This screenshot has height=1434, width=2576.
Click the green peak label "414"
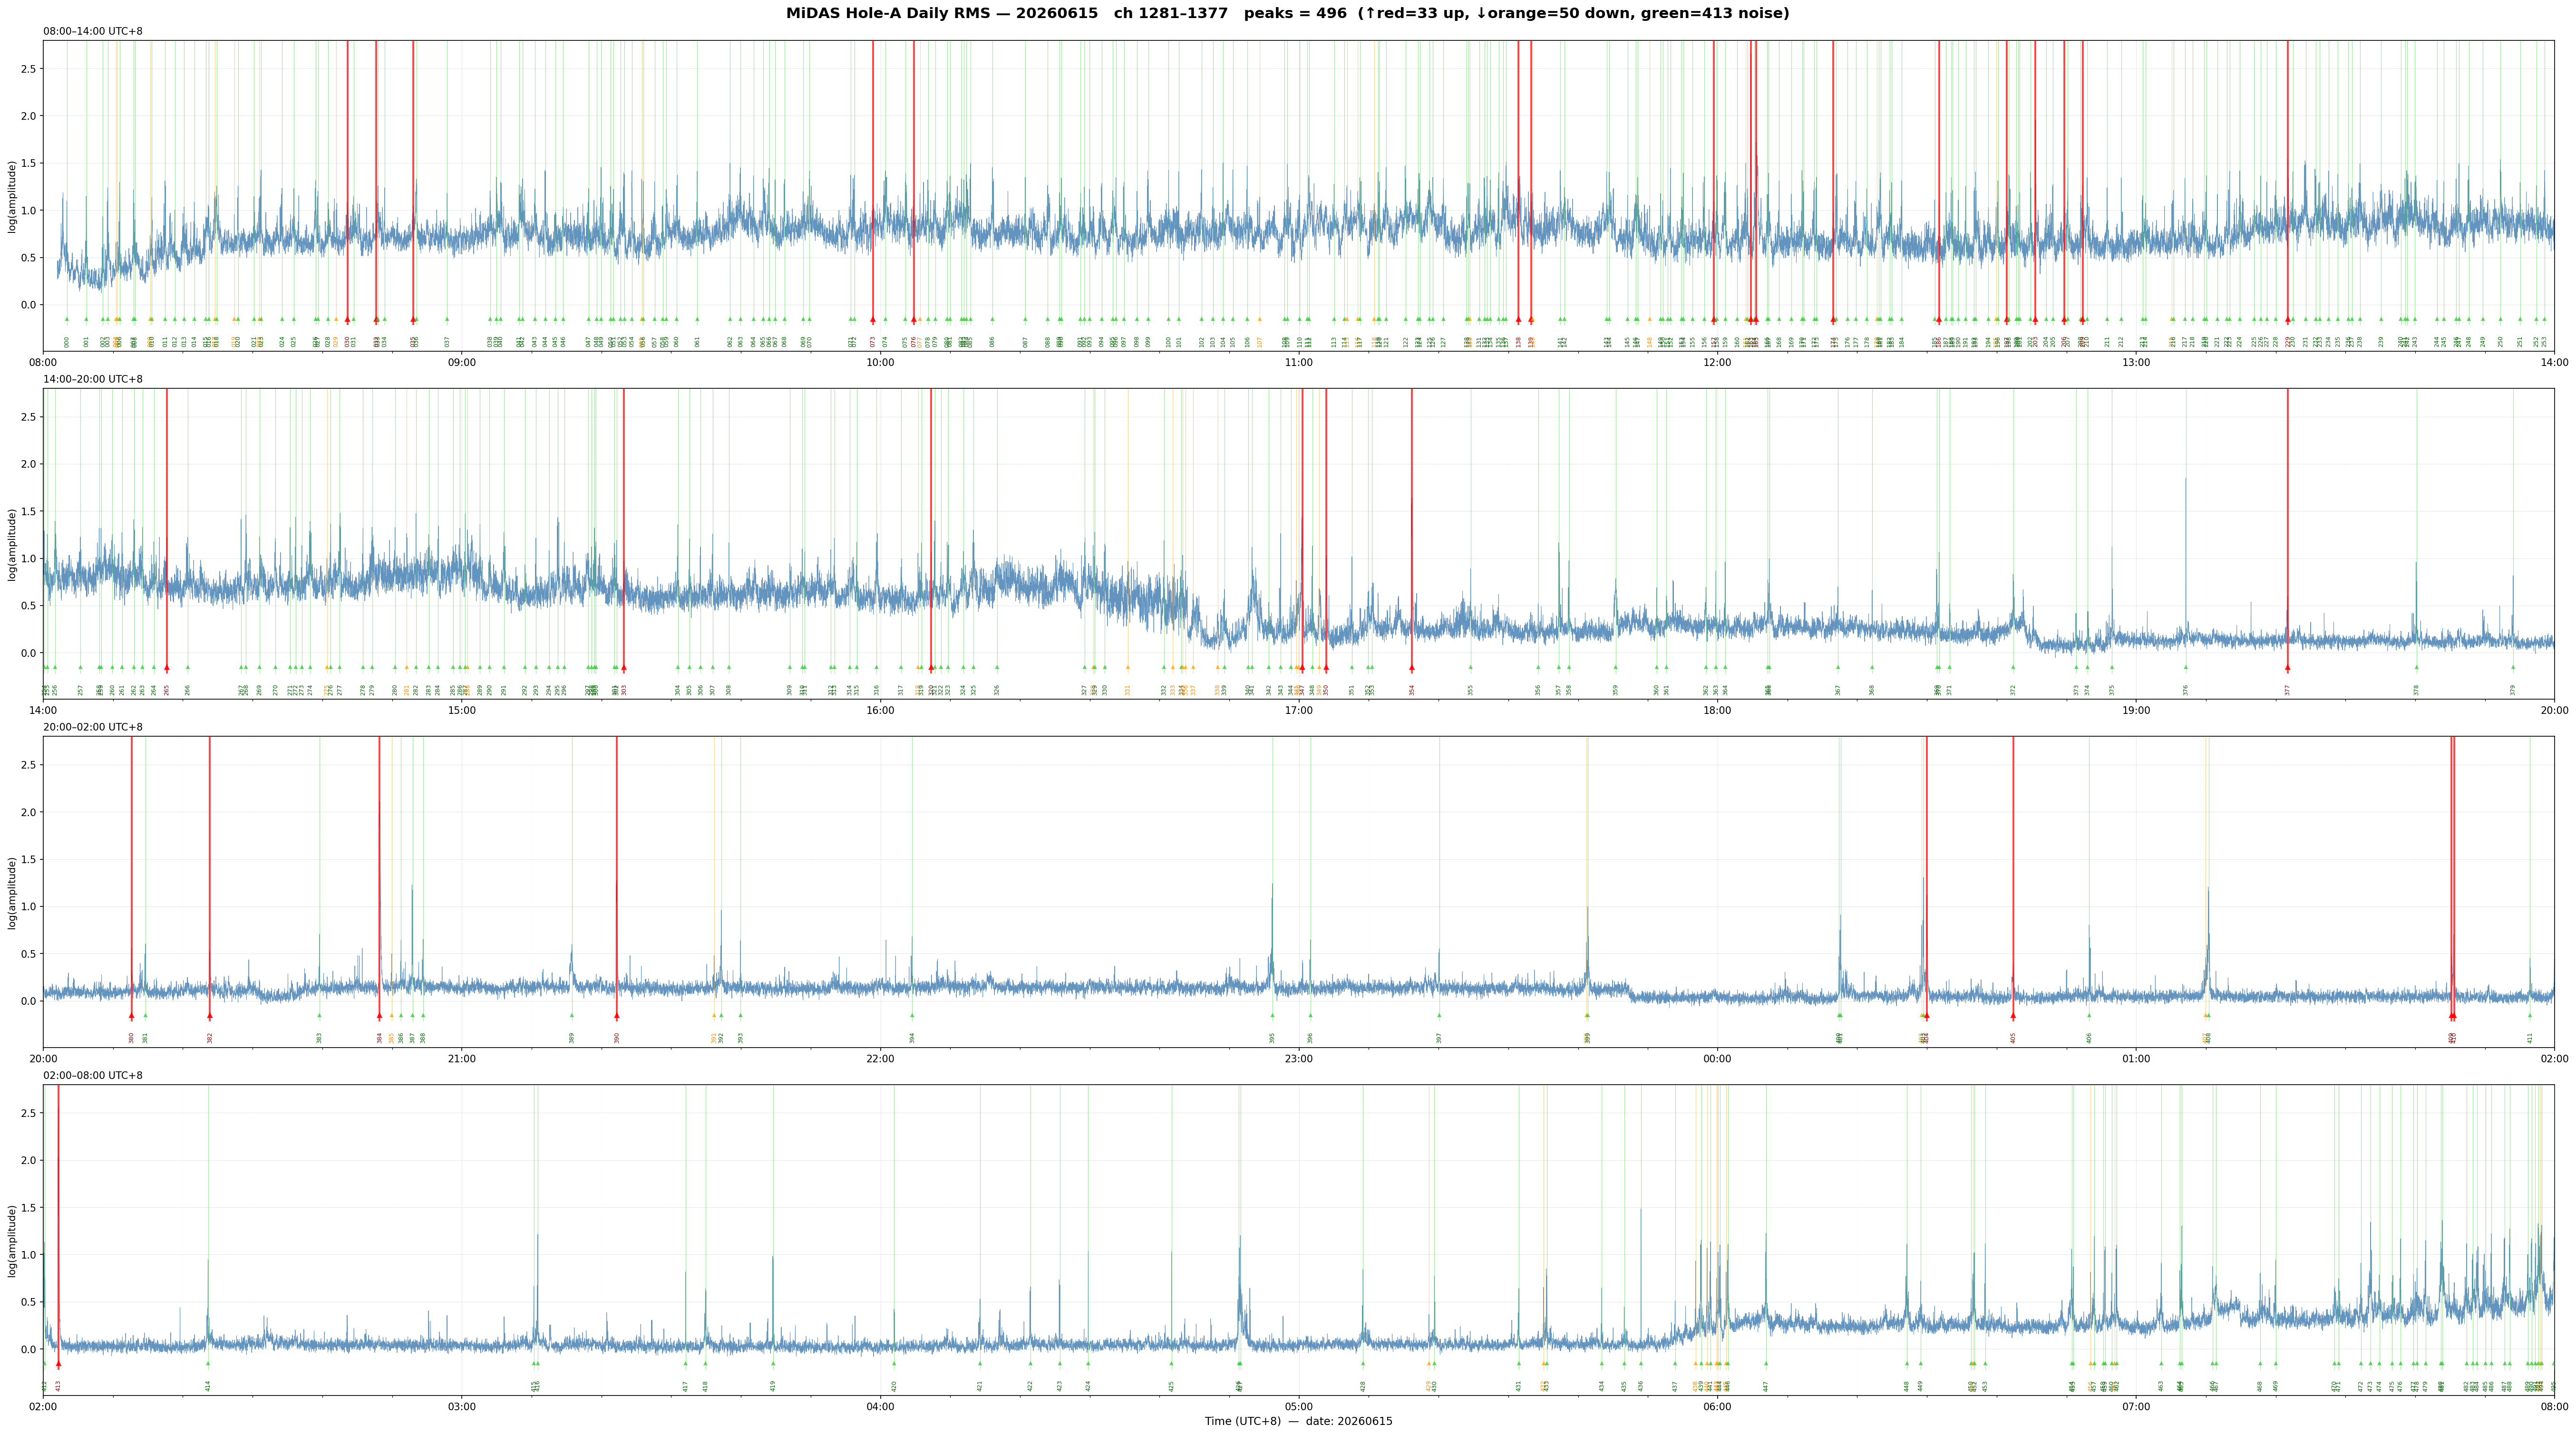click(x=208, y=1386)
